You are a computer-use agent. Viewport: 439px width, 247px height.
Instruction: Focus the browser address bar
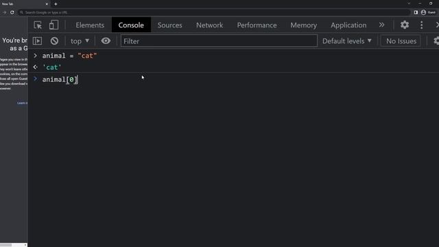214,12
